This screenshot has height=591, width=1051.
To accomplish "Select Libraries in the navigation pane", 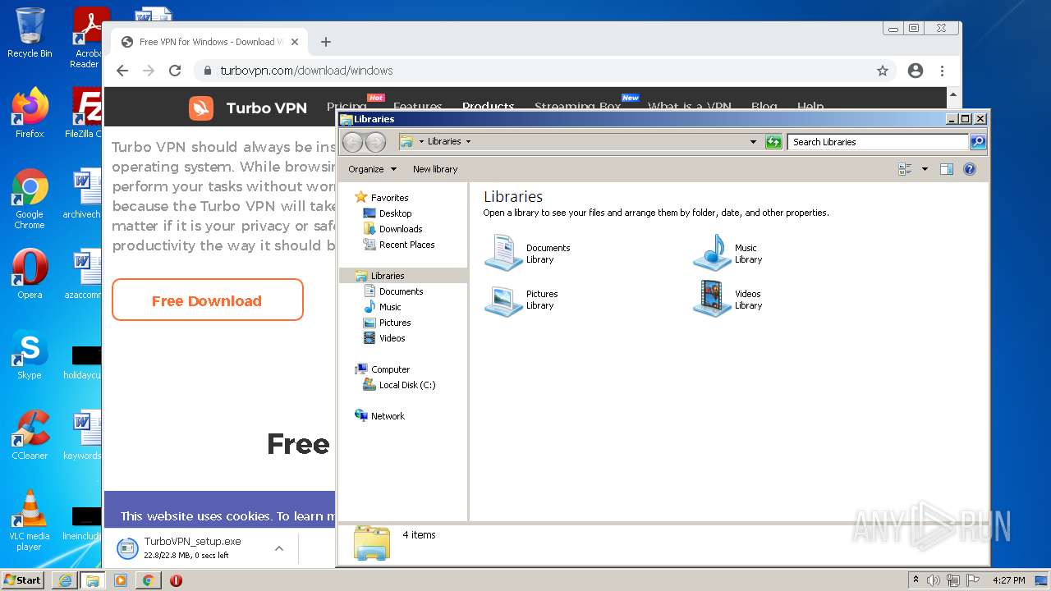I will pyautogui.click(x=403, y=276).
